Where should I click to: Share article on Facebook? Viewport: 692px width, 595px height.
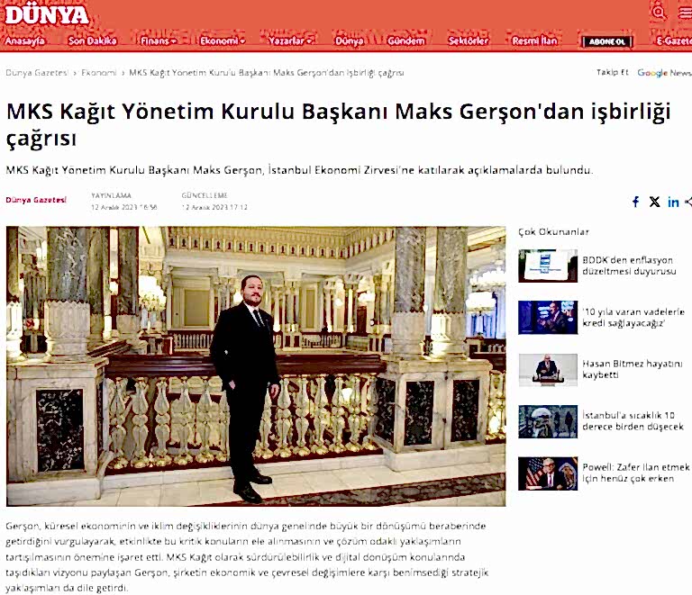click(635, 202)
